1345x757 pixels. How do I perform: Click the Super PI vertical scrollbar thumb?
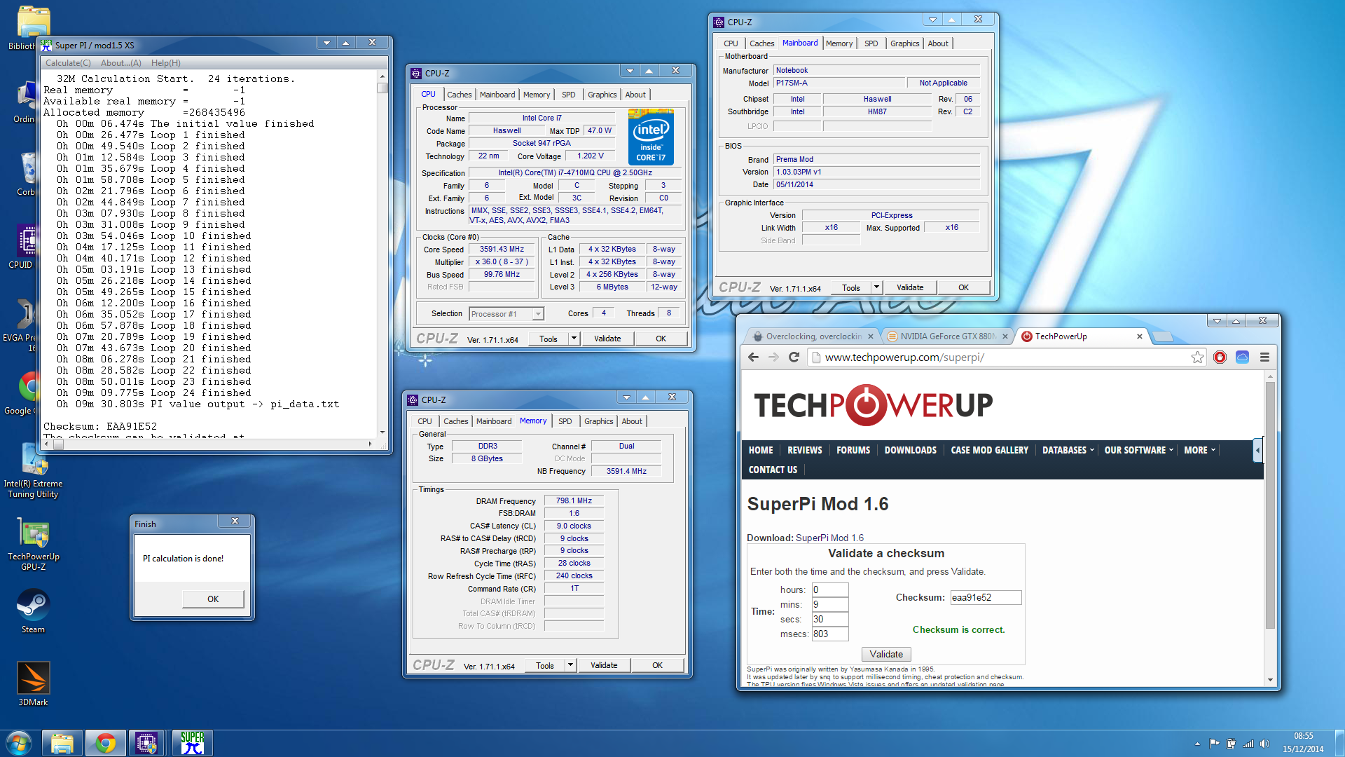pyautogui.click(x=382, y=88)
